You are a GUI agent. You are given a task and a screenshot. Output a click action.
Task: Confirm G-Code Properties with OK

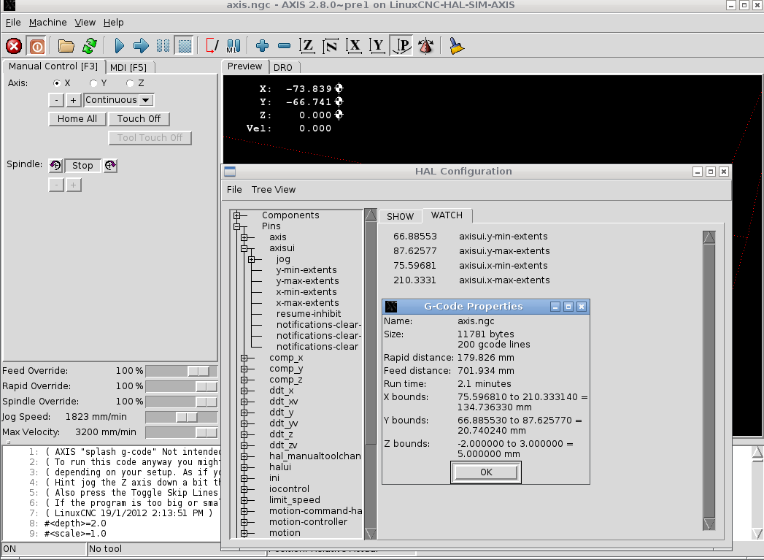click(486, 472)
